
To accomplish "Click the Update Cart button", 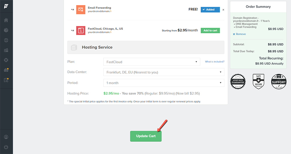I will [x=146, y=136].
